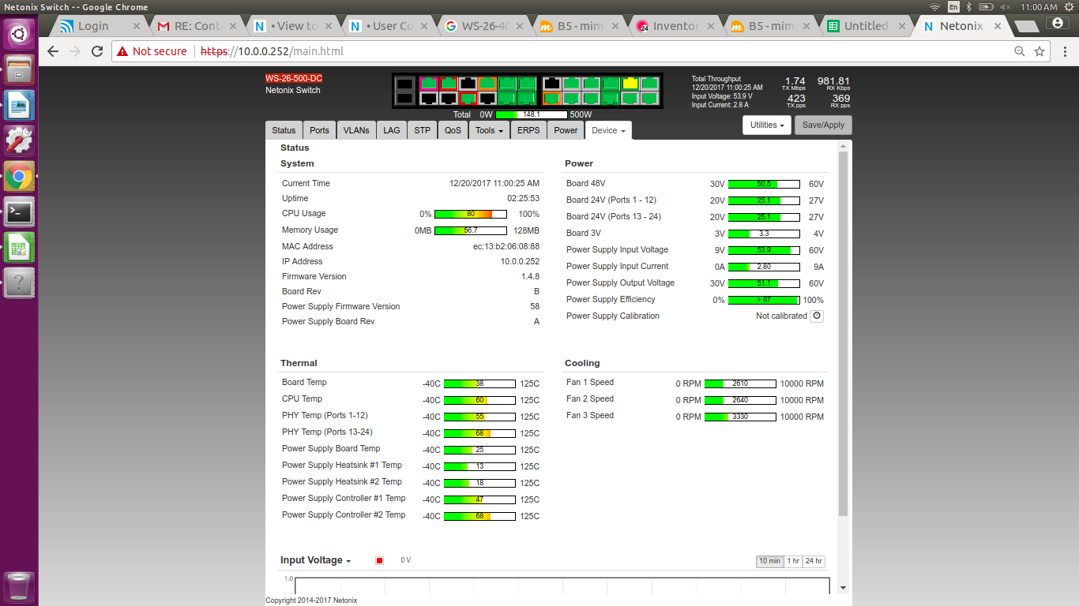Open the Chrome three-dot menu
1079x606 pixels.
(1062, 51)
